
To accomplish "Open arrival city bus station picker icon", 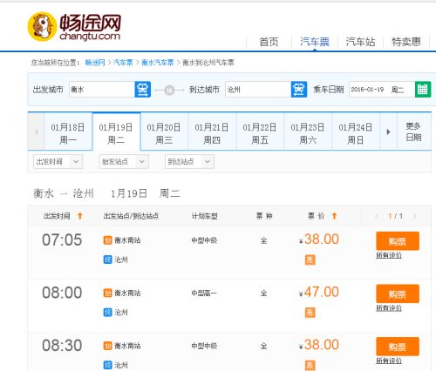I will click(299, 89).
